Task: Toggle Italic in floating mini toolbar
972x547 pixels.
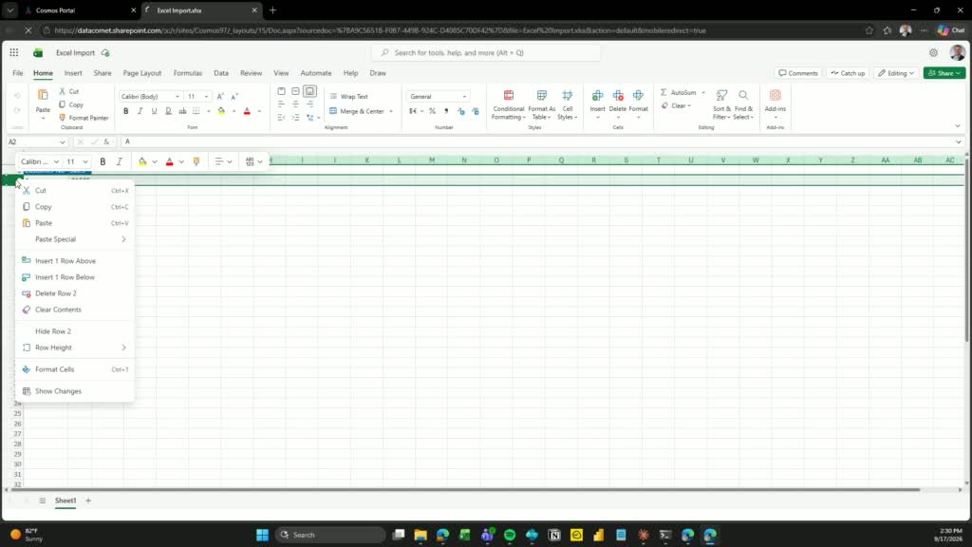Action: click(119, 161)
